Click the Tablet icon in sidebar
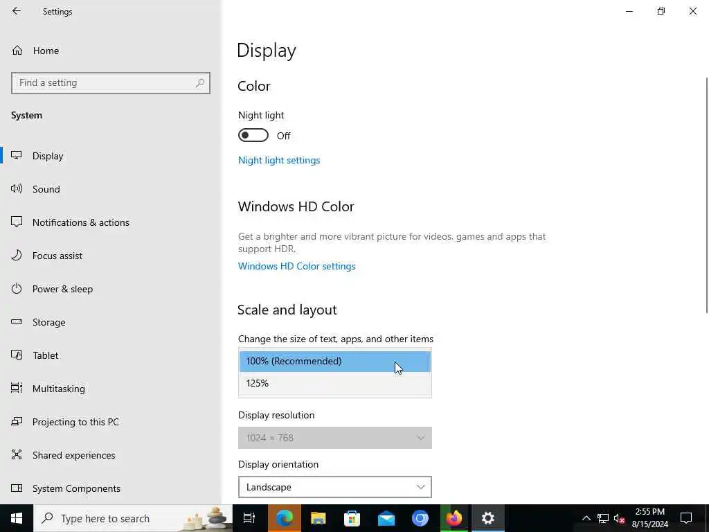 tap(17, 355)
